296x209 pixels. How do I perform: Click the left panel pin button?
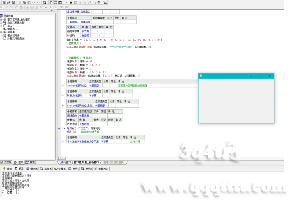(x=51, y=11)
